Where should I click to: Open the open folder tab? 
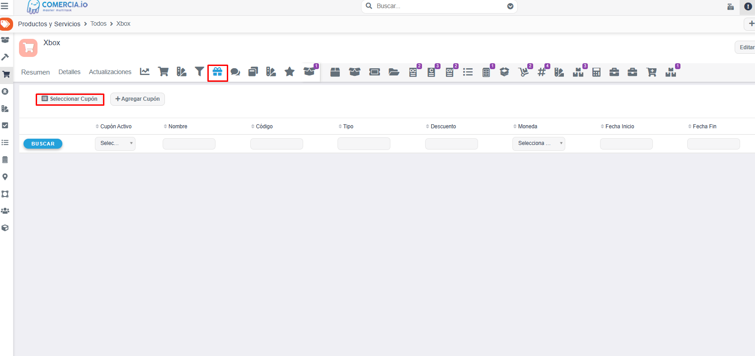coord(394,72)
